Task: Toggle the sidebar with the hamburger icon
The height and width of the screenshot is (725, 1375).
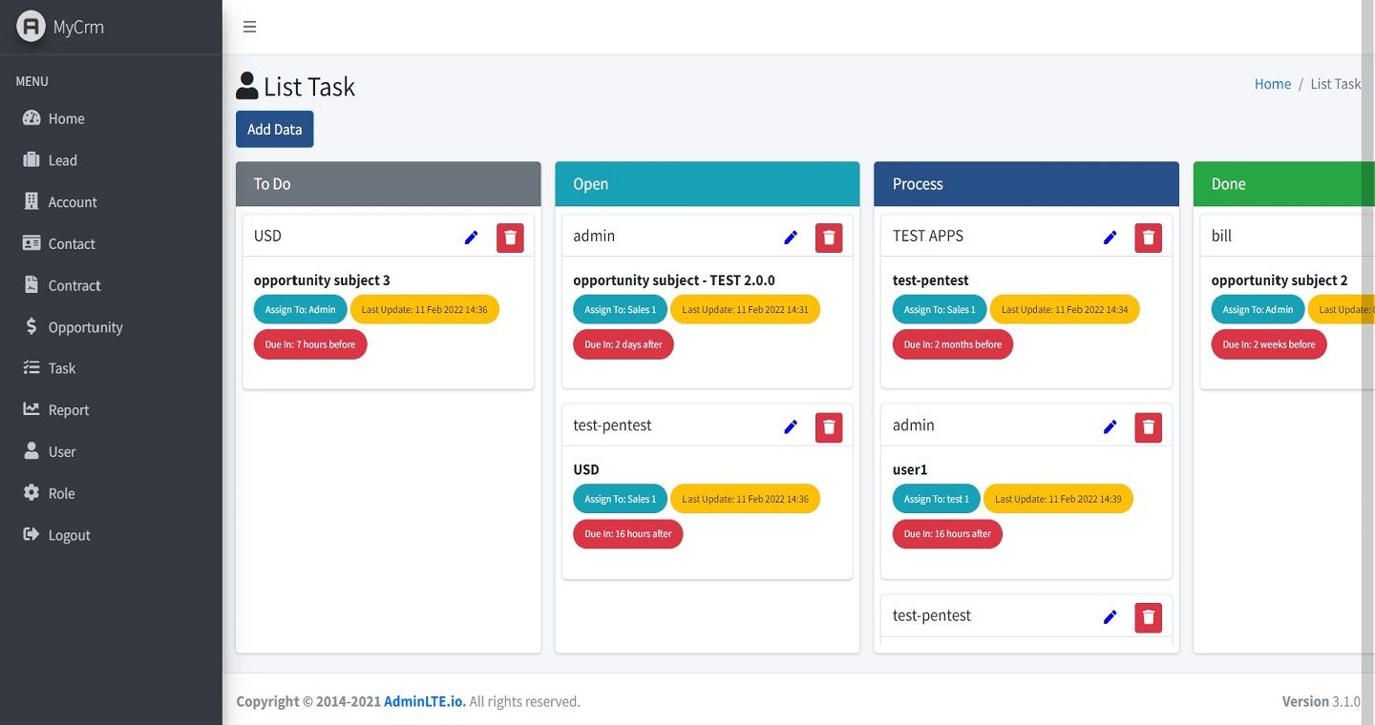Action: (249, 27)
